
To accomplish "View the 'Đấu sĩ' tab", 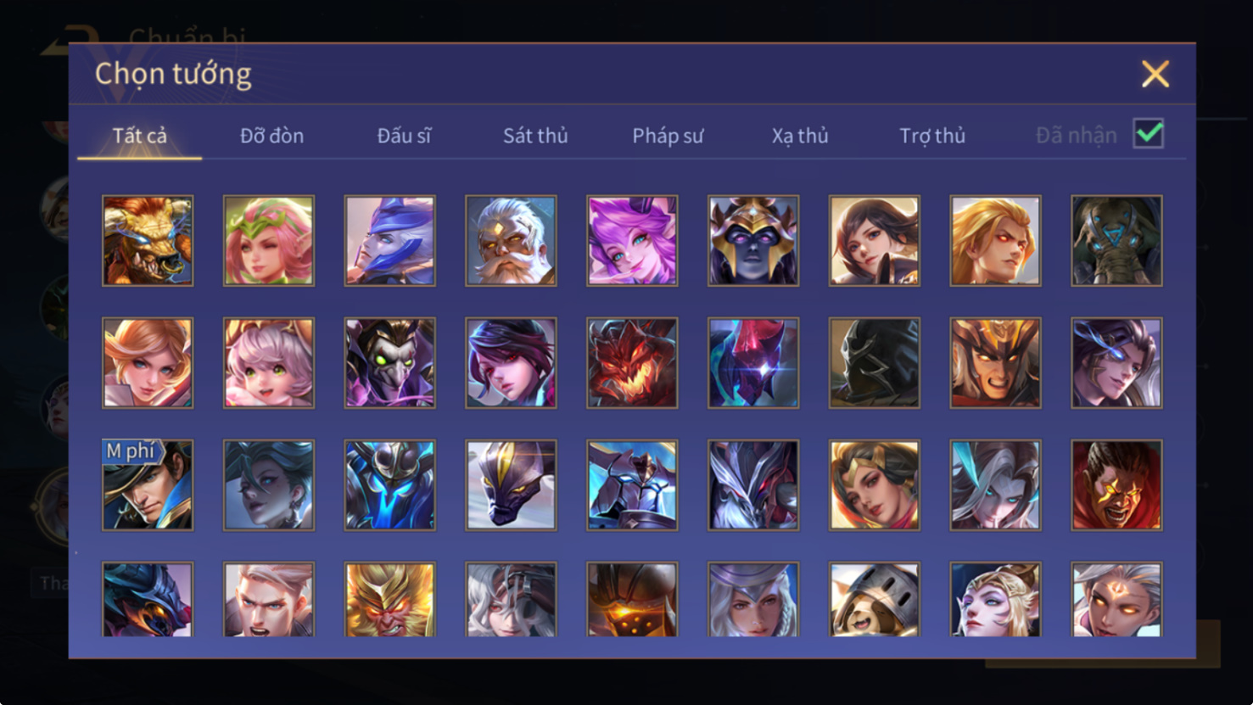I will tap(404, 136).
